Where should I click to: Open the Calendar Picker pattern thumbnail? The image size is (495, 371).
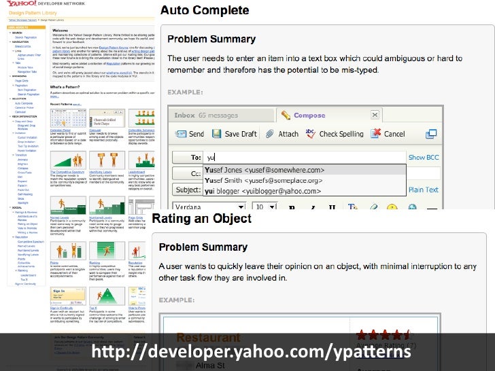68,118
